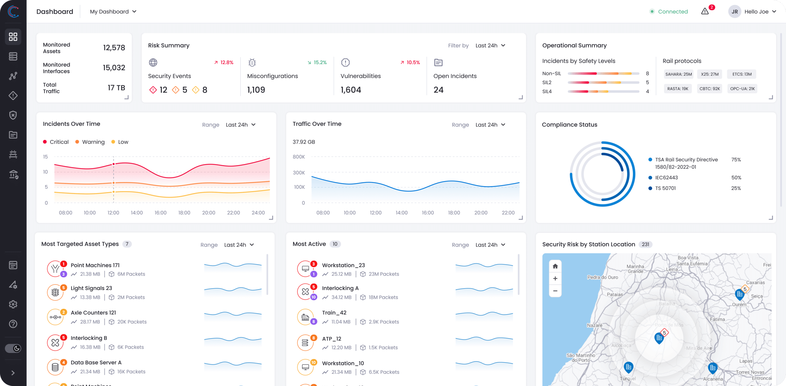Screen dimensions: 786x386
Task: Open the Hello Joe user menu
Action: tap(756, 12)
